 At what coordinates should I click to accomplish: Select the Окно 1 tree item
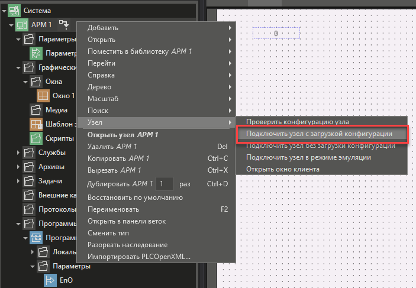coord(63,96)
